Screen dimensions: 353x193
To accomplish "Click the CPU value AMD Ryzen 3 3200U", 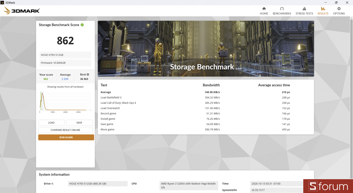I will [x=189, y=185].
